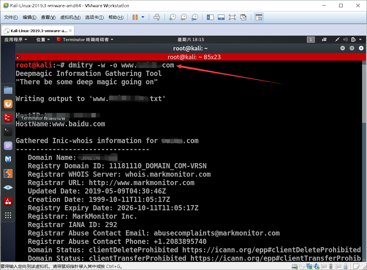
Task: Toggle the console view button
Action: tap(259, 17)
